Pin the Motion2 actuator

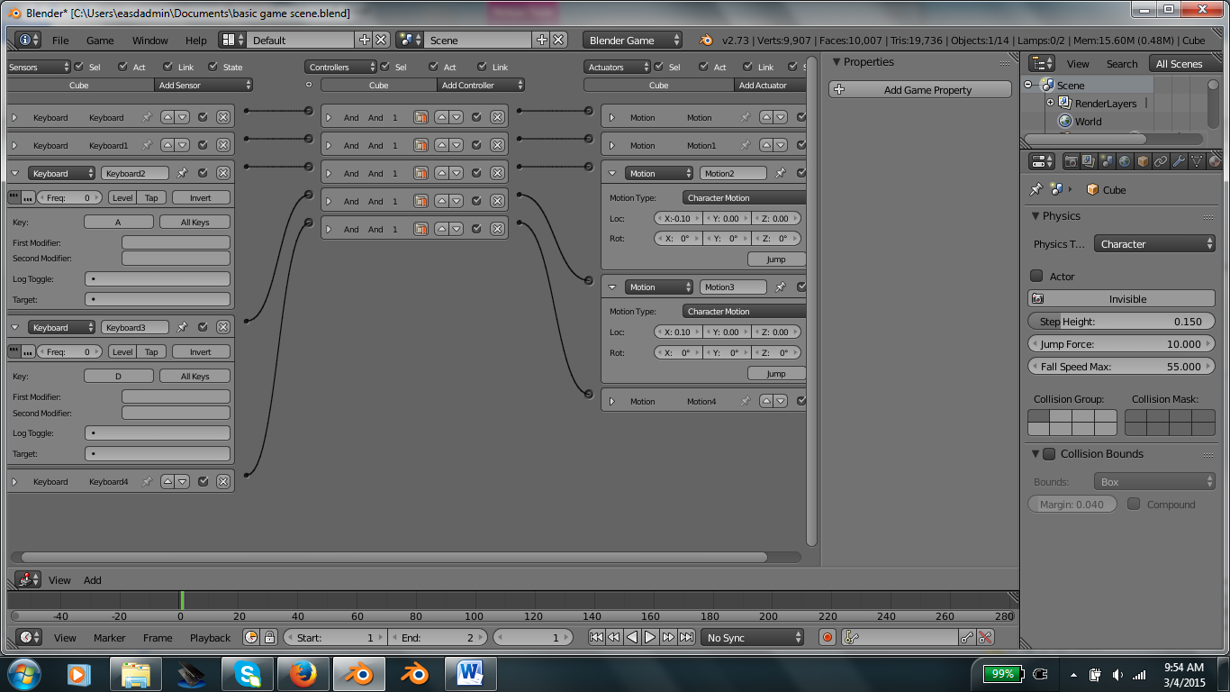(781, 173)
